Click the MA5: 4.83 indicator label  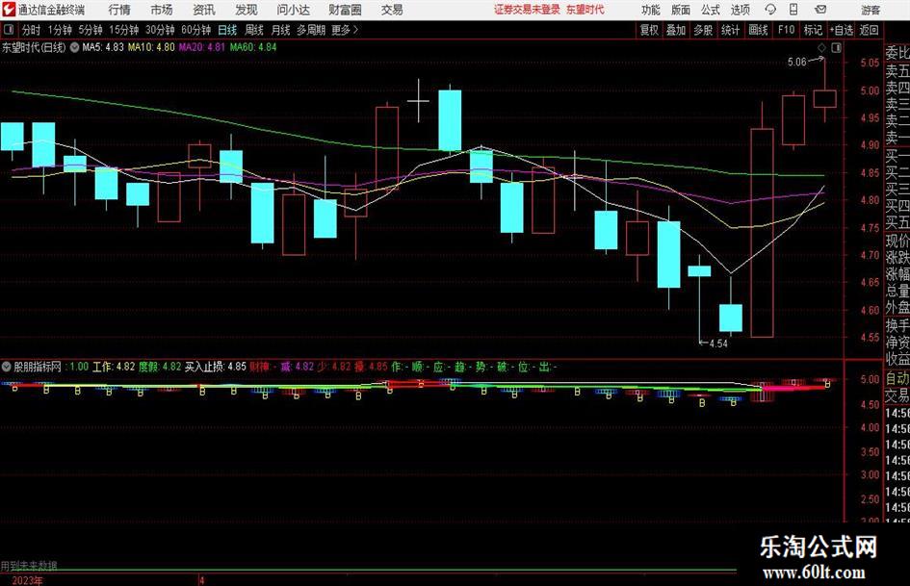tap(103, 47)
